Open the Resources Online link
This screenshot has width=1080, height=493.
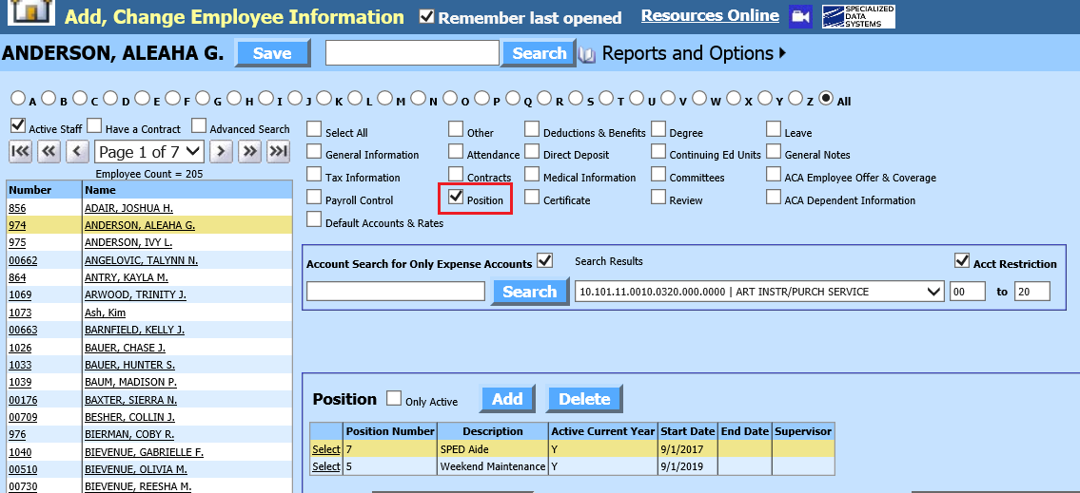710,16
